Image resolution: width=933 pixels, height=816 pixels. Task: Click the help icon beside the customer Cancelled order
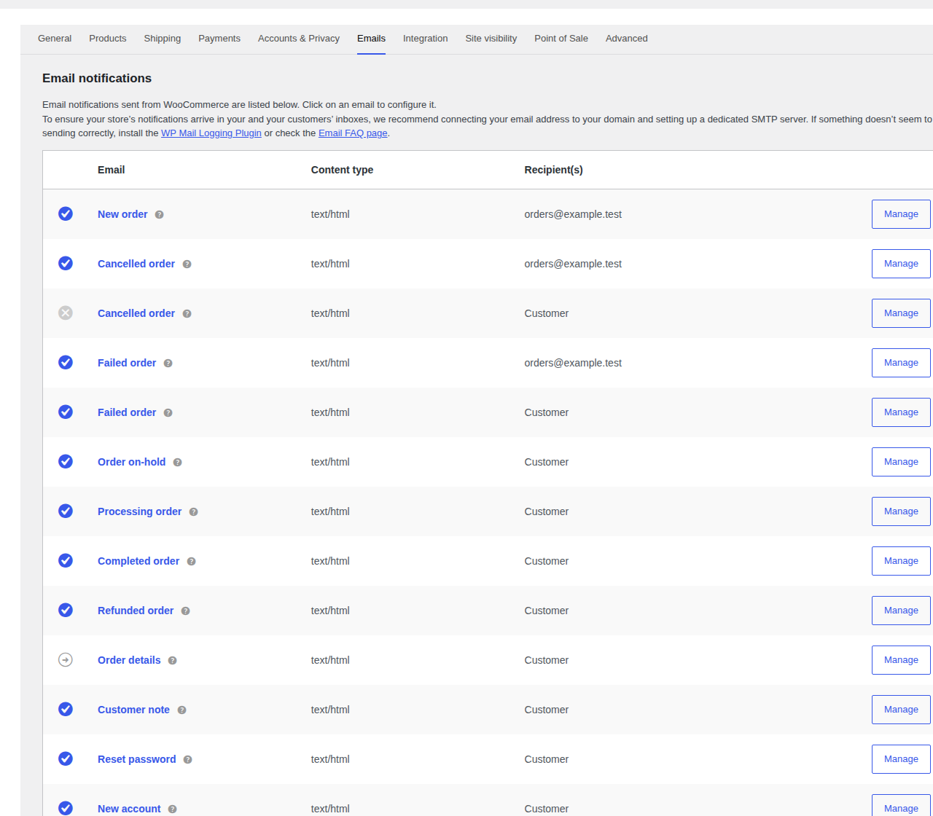[x=187, y=314]
